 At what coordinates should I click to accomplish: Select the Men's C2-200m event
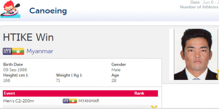tap(19, 101)
